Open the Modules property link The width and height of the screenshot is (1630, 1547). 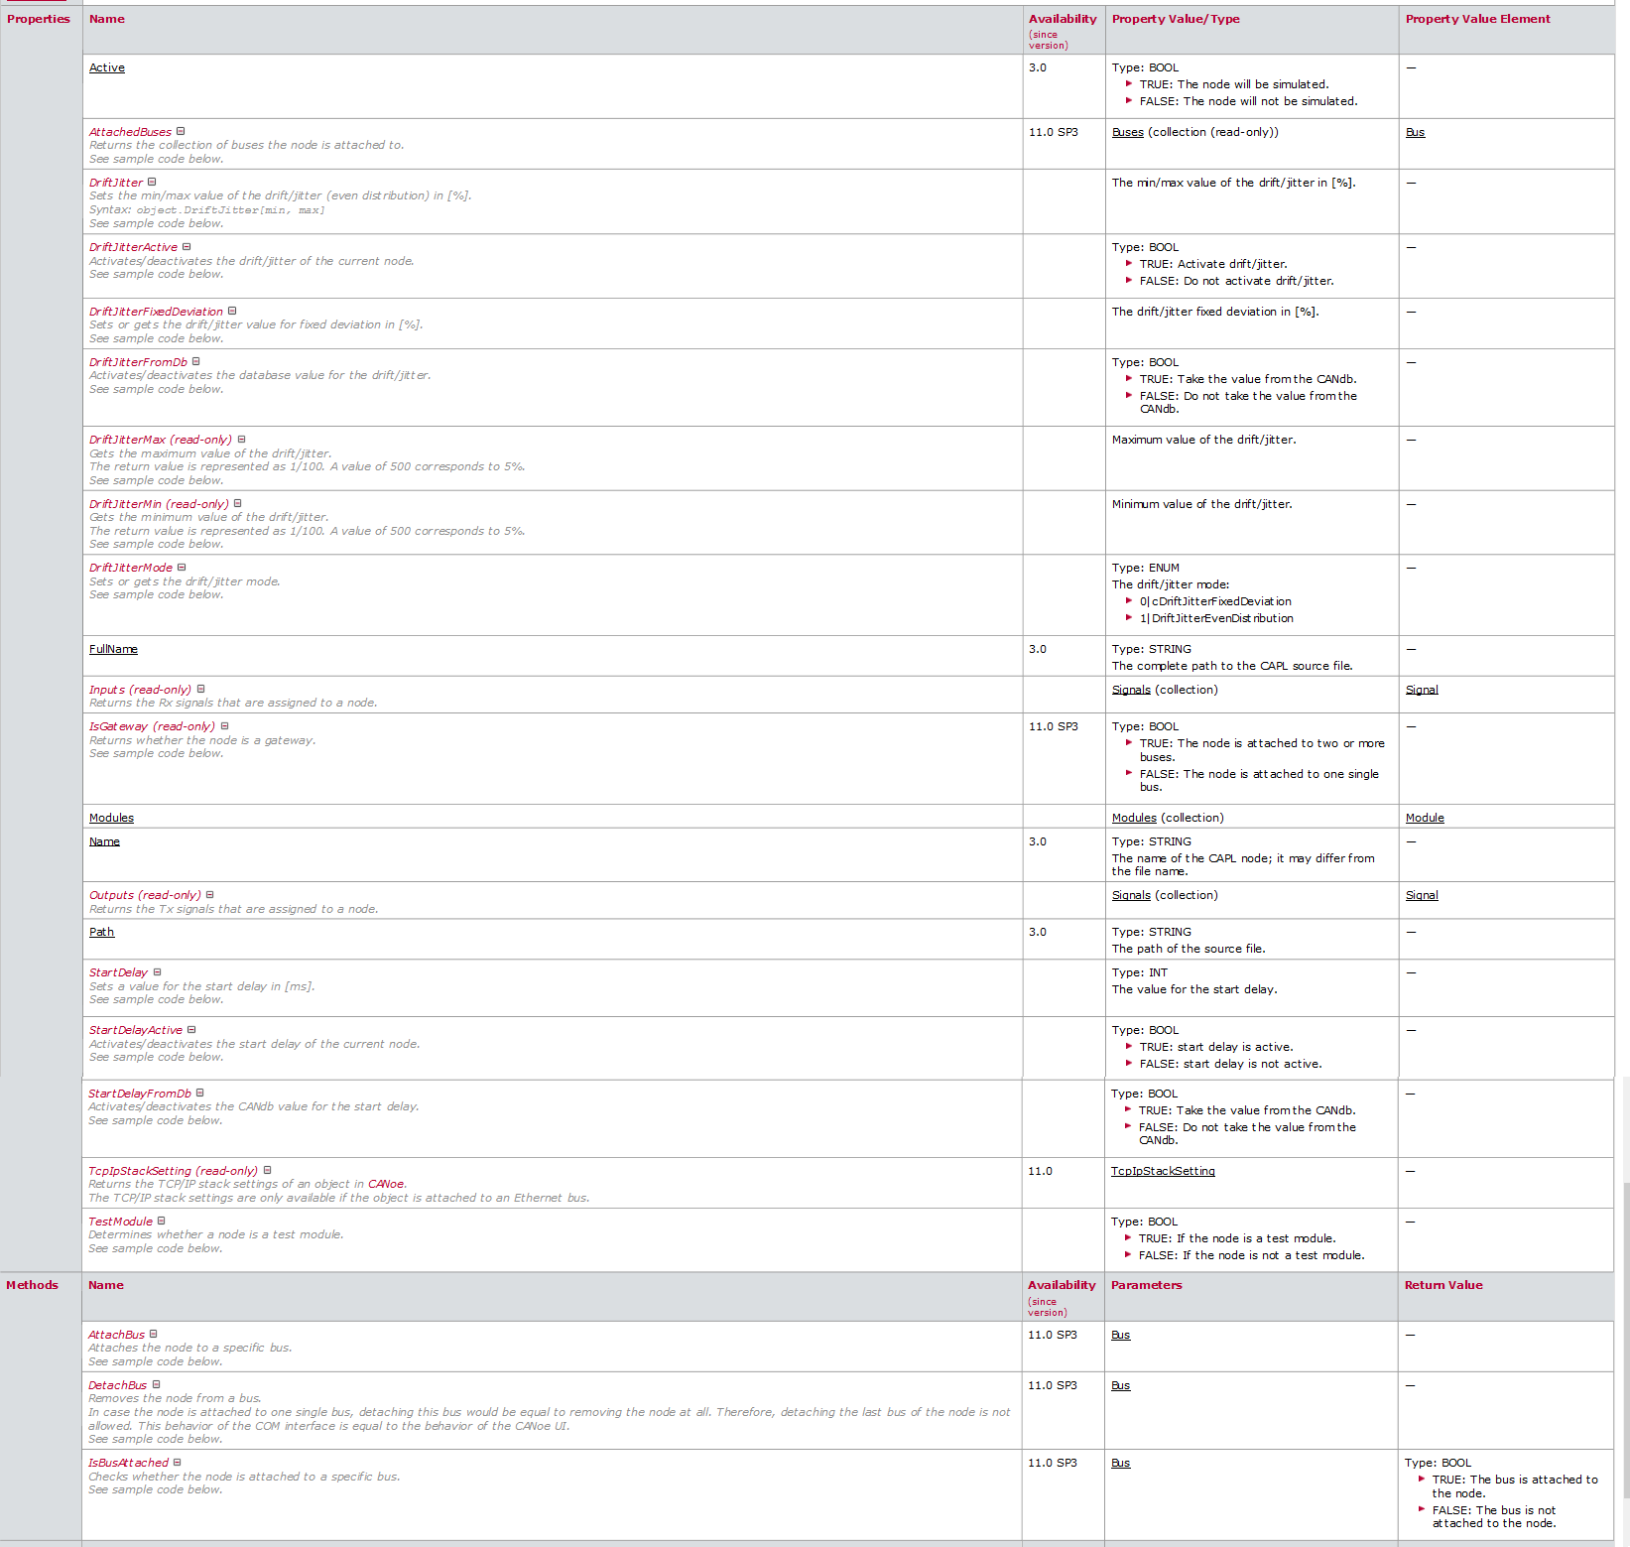(111, 818)
